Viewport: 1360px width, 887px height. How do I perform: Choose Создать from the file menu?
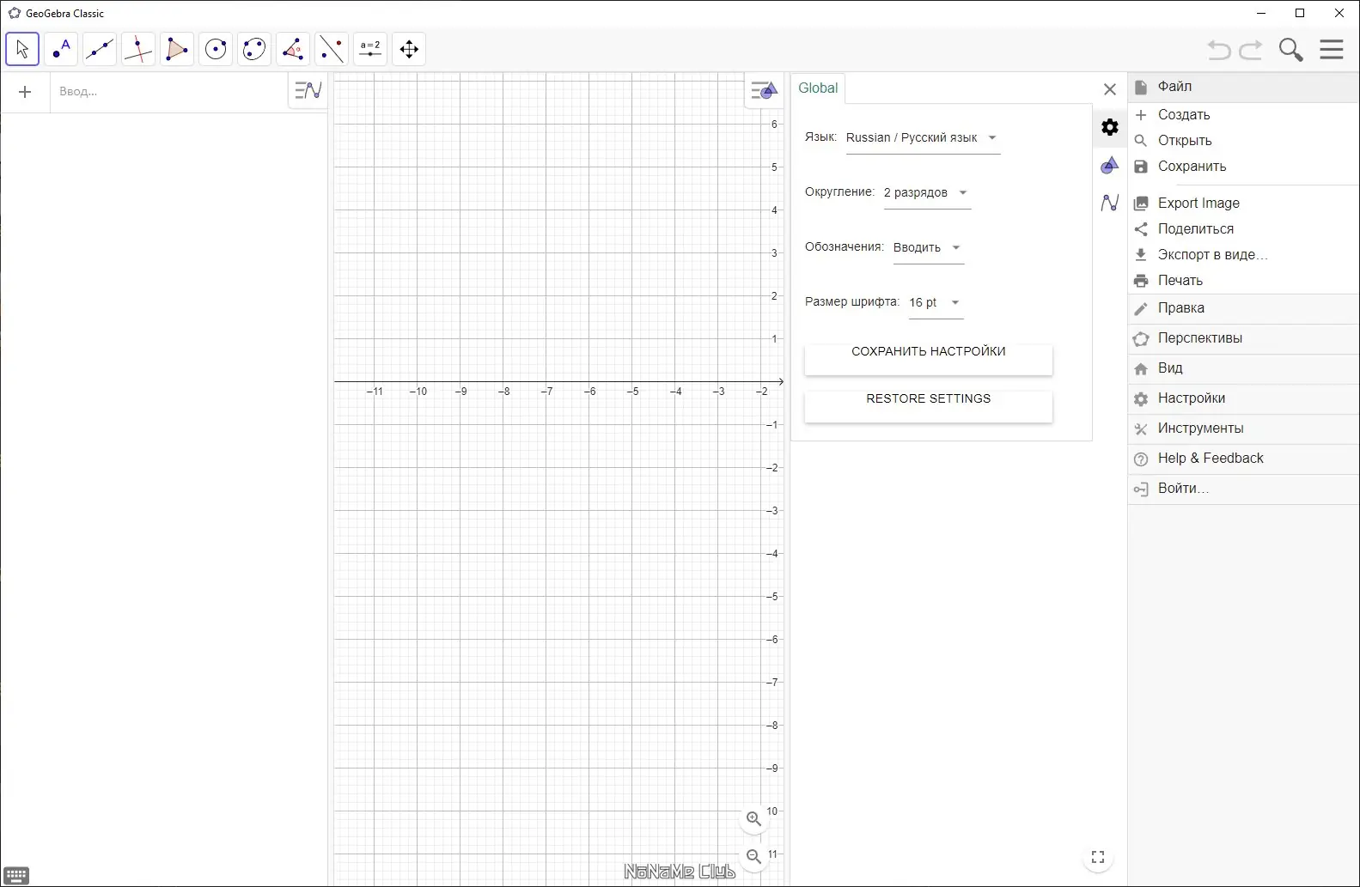pos(1243,115)
